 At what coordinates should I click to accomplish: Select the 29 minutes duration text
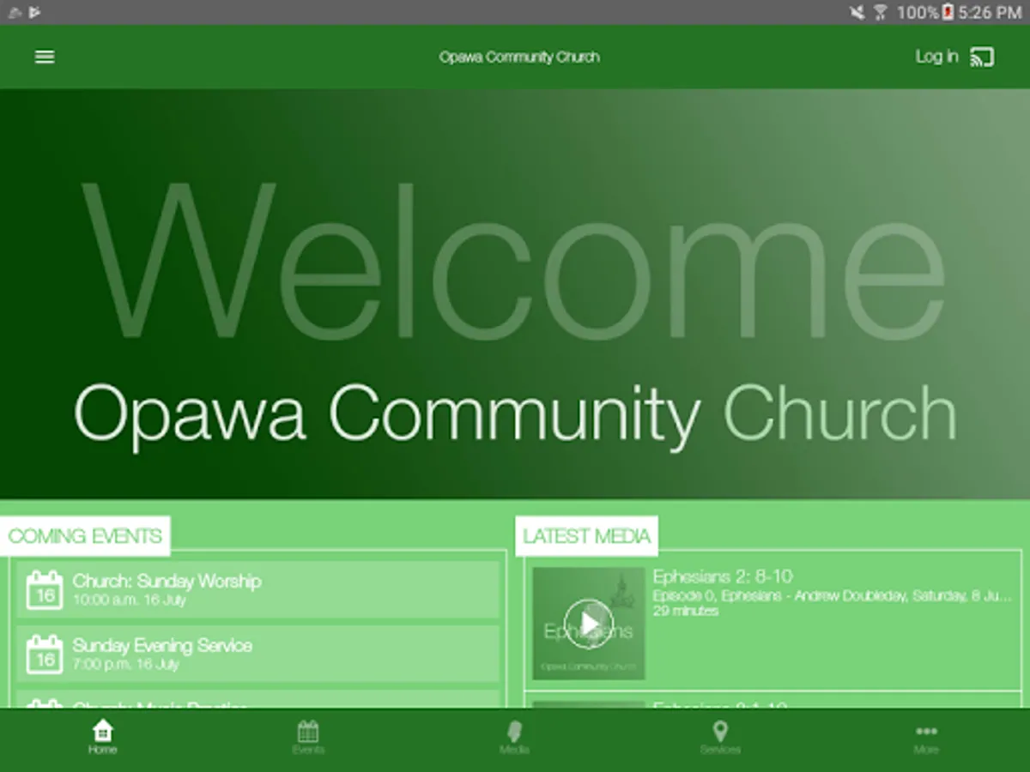point(686,611)
